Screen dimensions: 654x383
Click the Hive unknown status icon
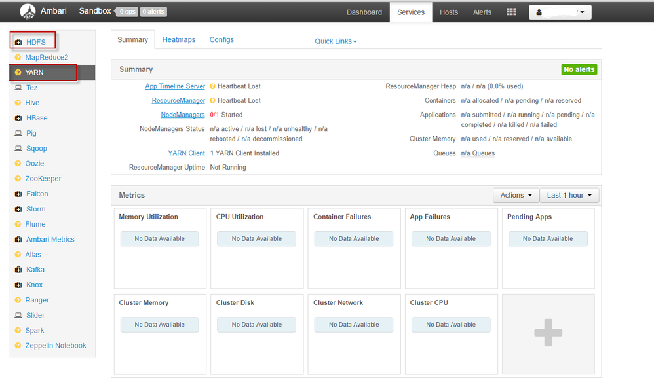[x=18, y=103]
